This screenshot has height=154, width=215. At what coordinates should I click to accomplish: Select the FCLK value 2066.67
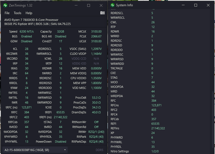96,36
